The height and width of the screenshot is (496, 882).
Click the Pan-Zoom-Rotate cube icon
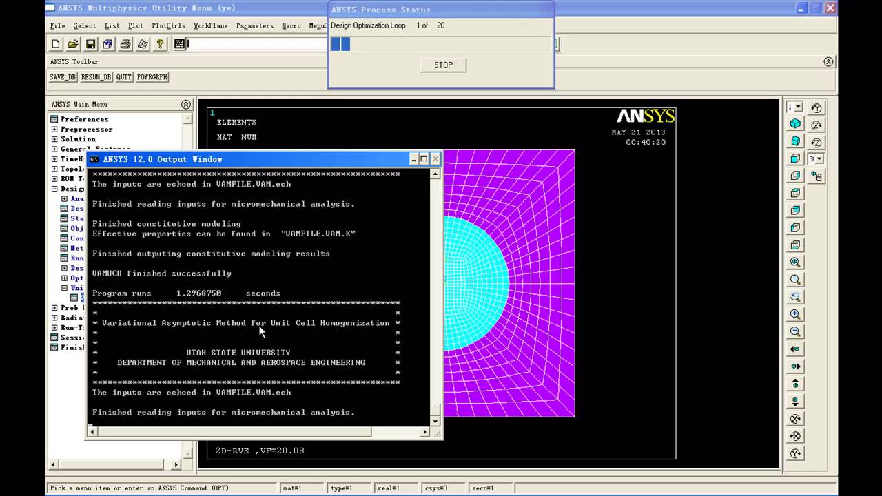click(107, 44)
